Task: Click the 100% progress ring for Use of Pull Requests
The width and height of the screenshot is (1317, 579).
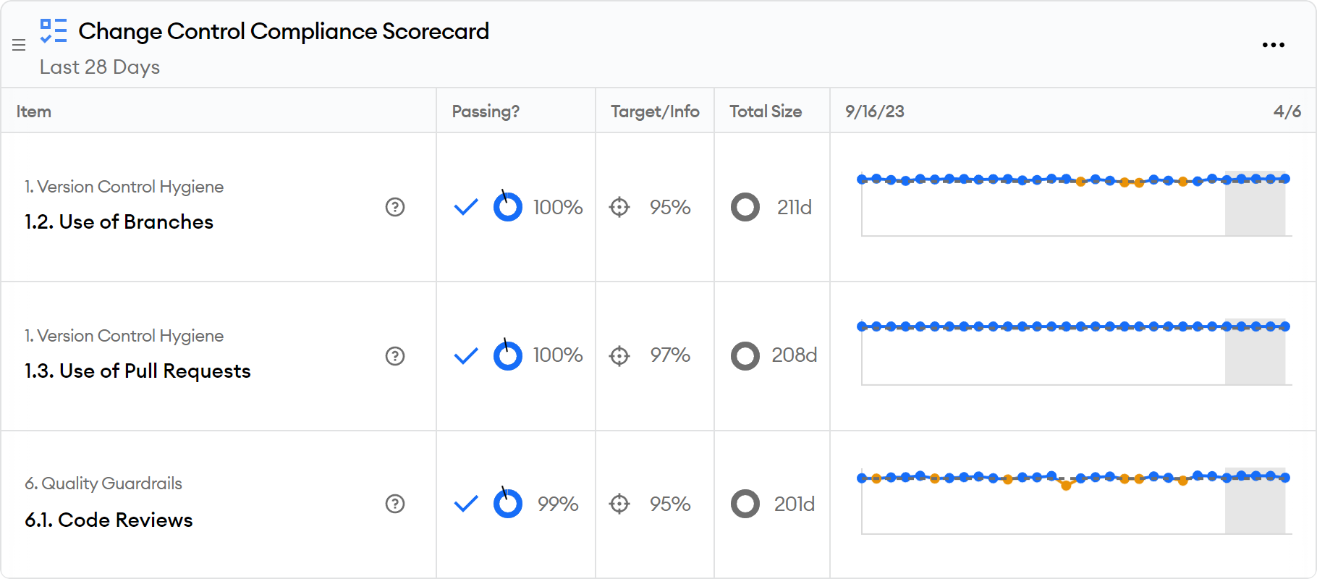Action: [508, 356]
